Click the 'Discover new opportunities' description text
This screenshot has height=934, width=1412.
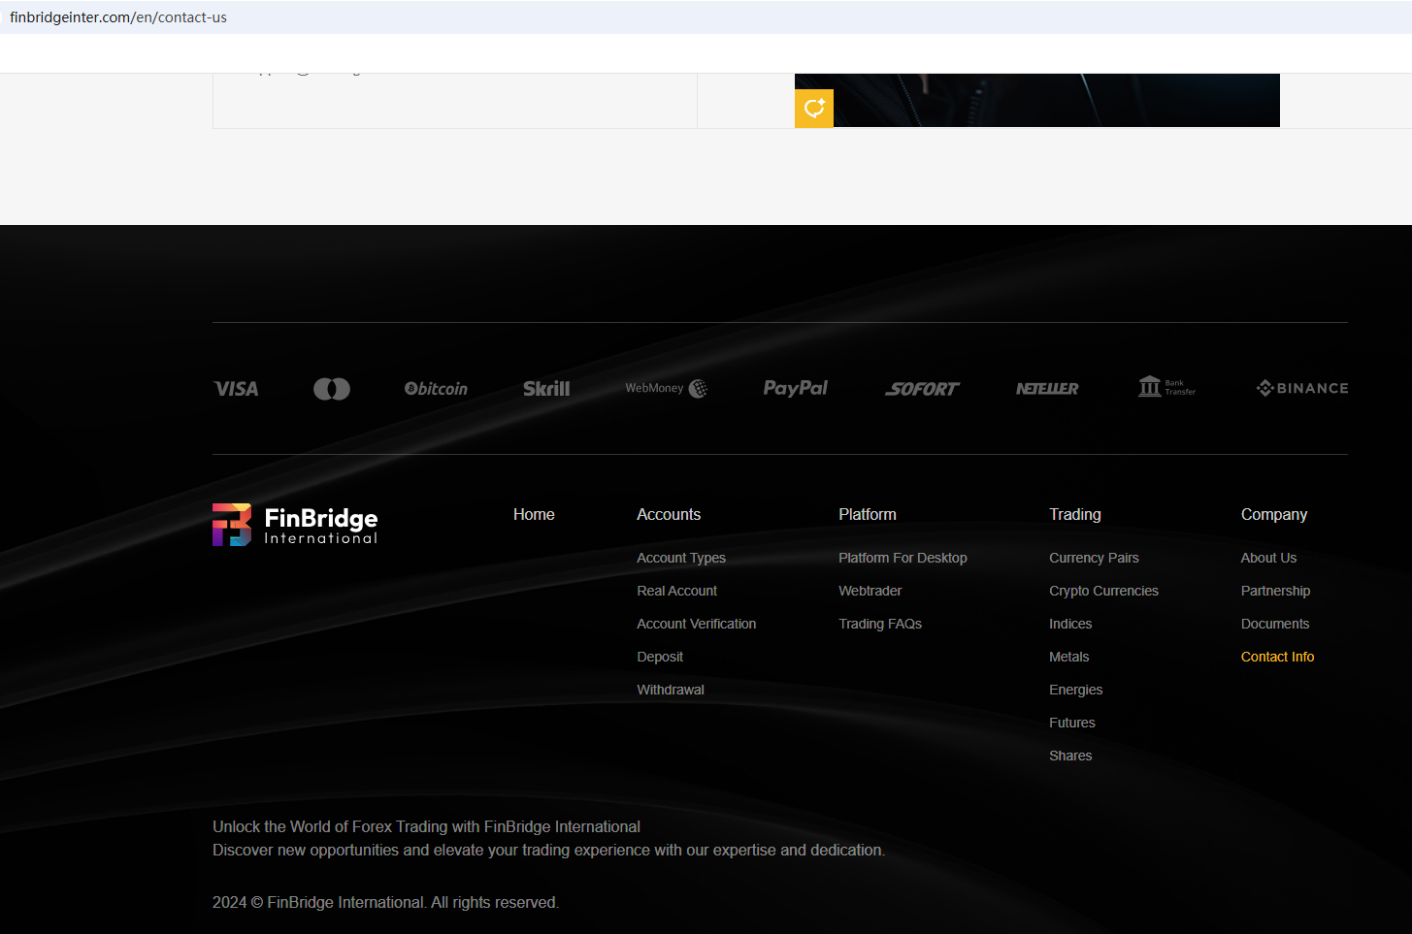(548, 850)
